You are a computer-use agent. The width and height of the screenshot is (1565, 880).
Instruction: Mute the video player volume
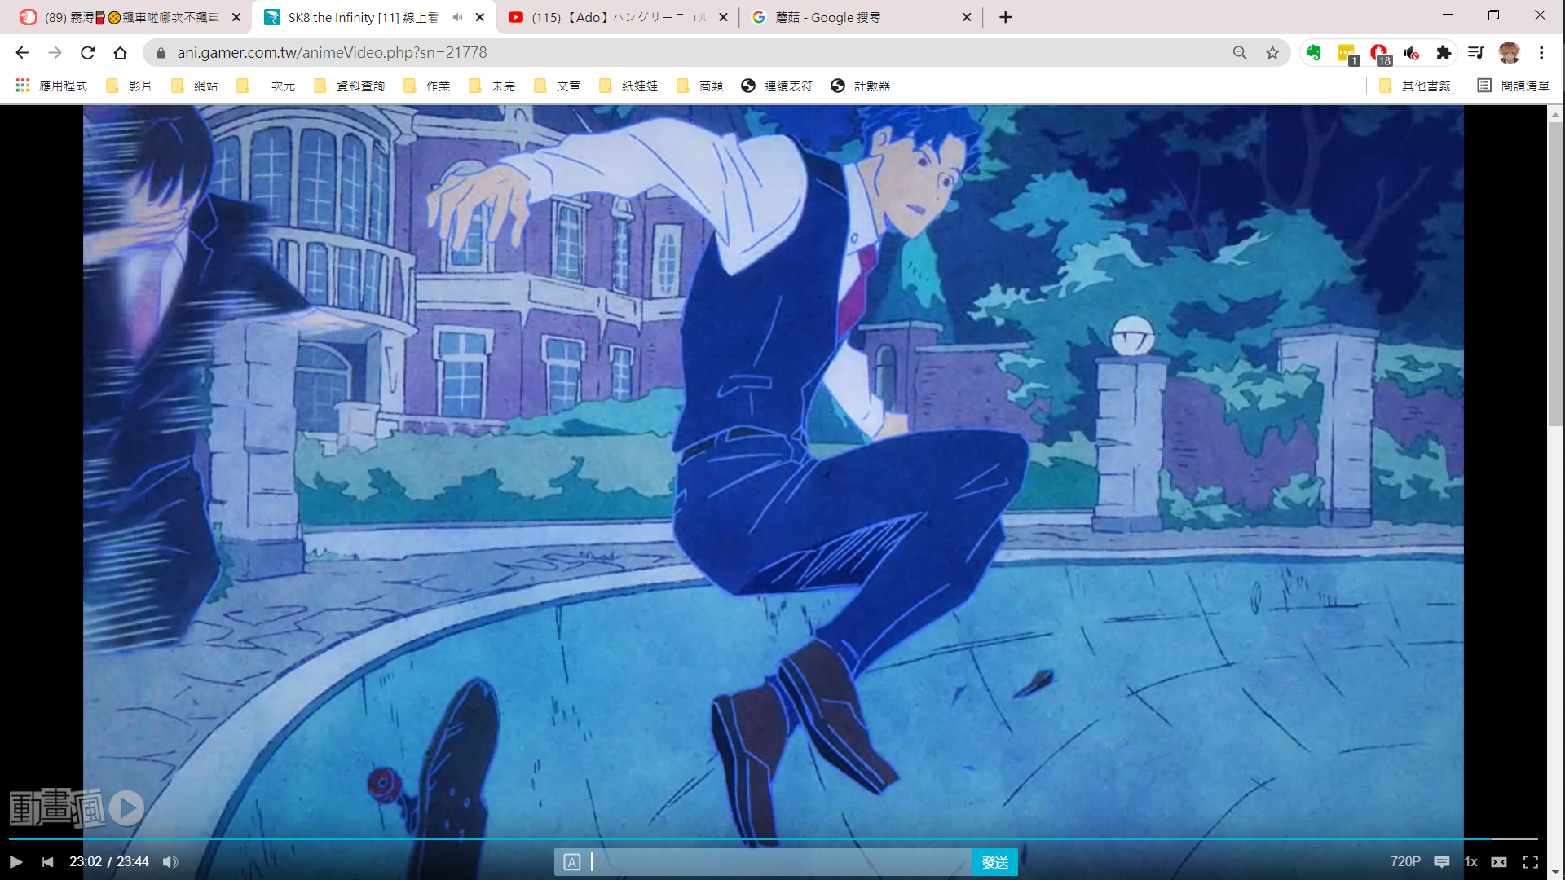[170, 862]
